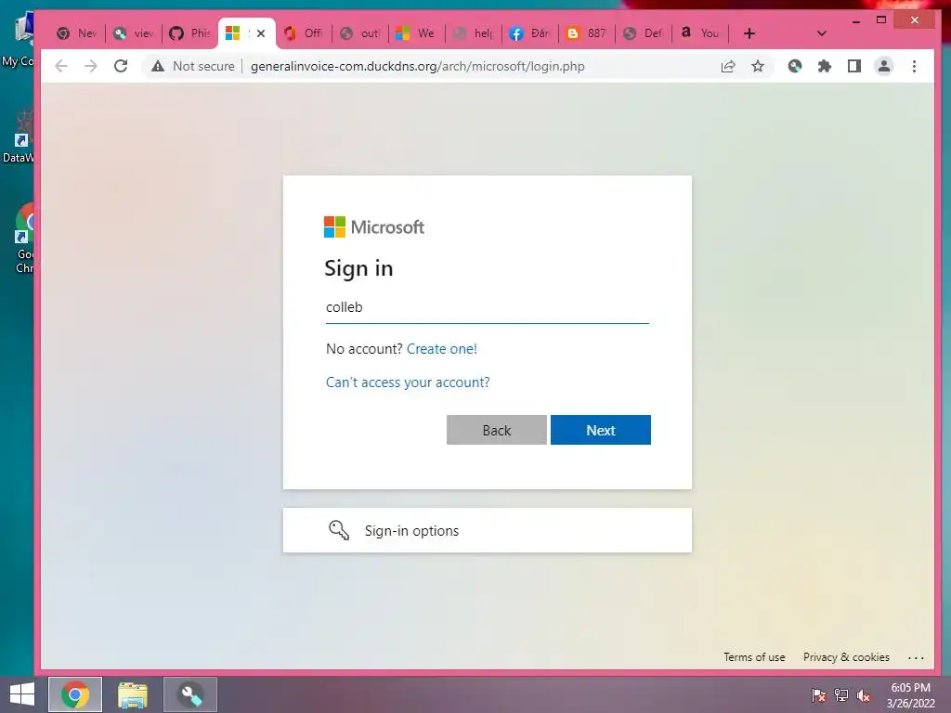Close the active Microsoft tab
The image size is (951, 713).
pyautogui.click(x=261, y=33)
